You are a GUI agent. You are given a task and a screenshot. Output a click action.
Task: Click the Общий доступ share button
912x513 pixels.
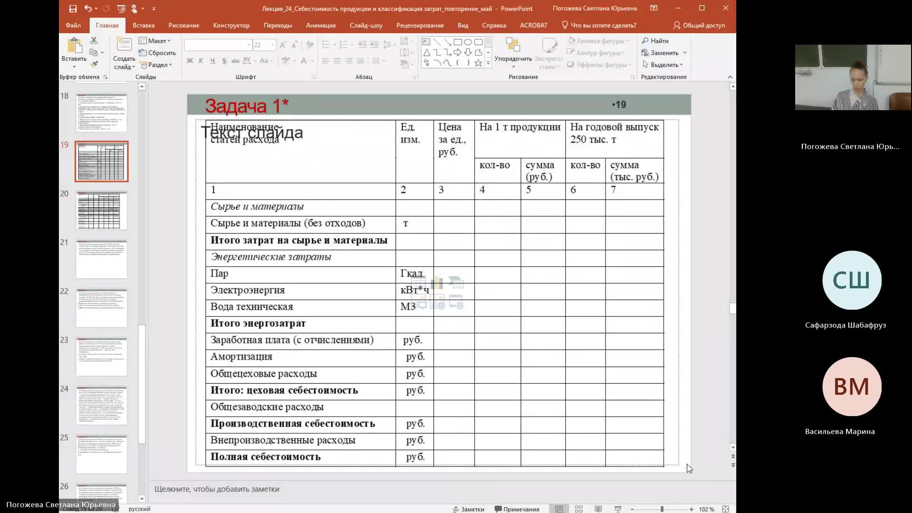[699, 25]
